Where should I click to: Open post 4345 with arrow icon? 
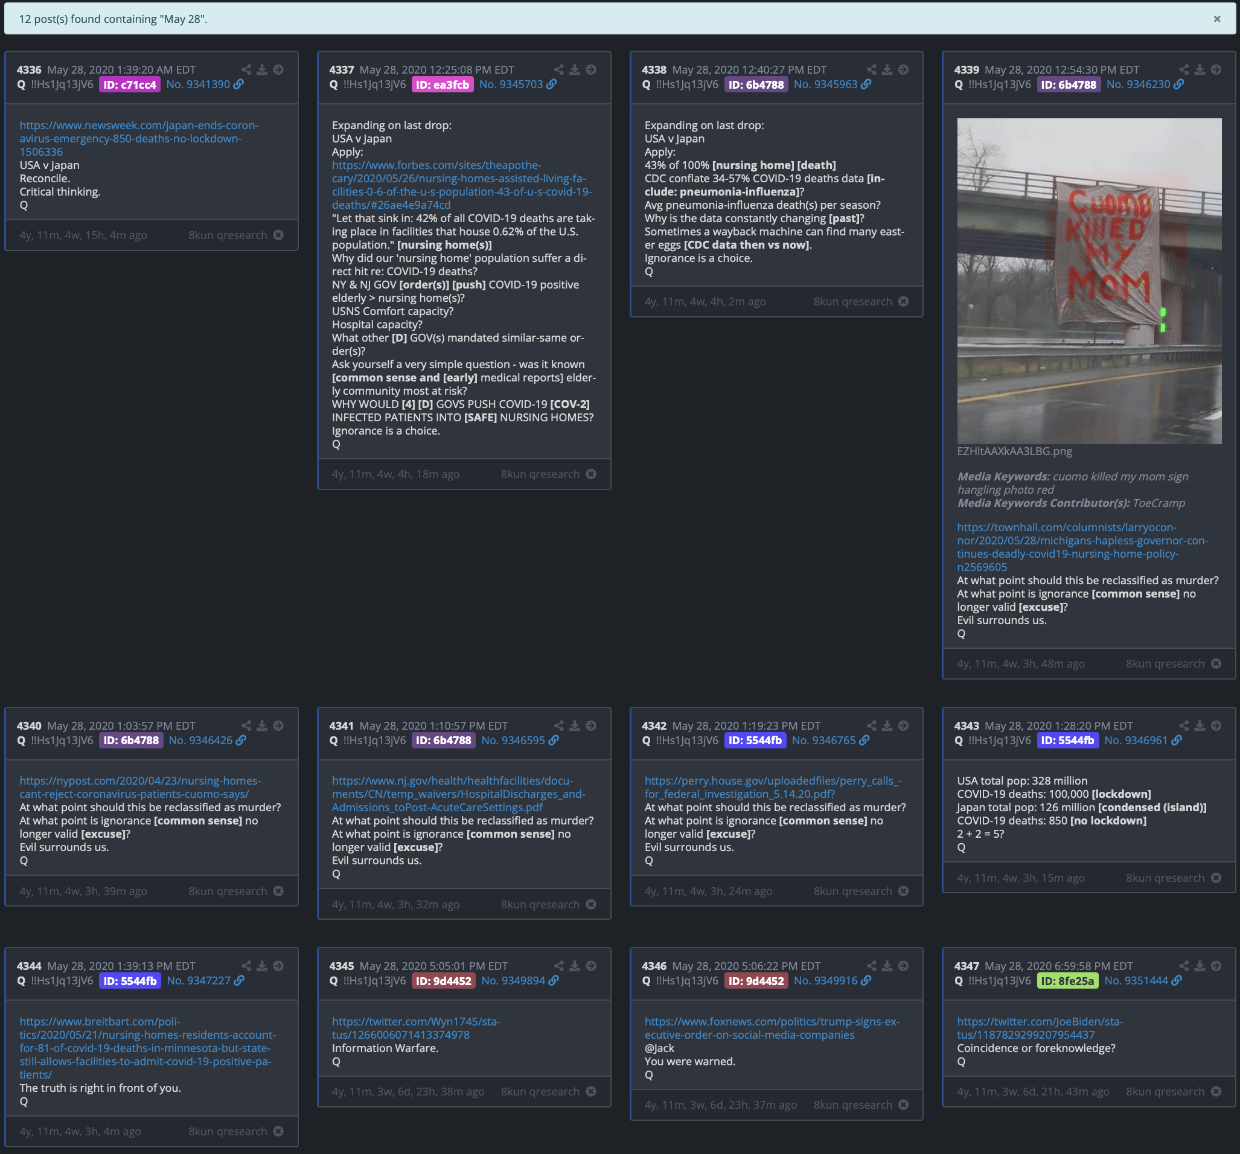(x=590, y=966)
